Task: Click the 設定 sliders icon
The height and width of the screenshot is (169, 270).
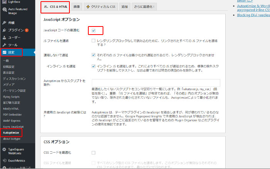Action: click(x=5, y=52)
